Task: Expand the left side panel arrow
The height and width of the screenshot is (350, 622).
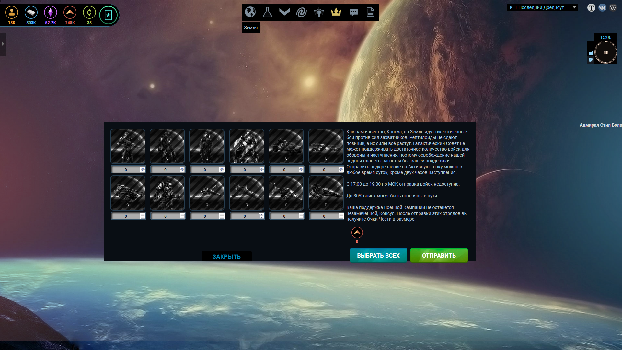Action: point(3,44)
